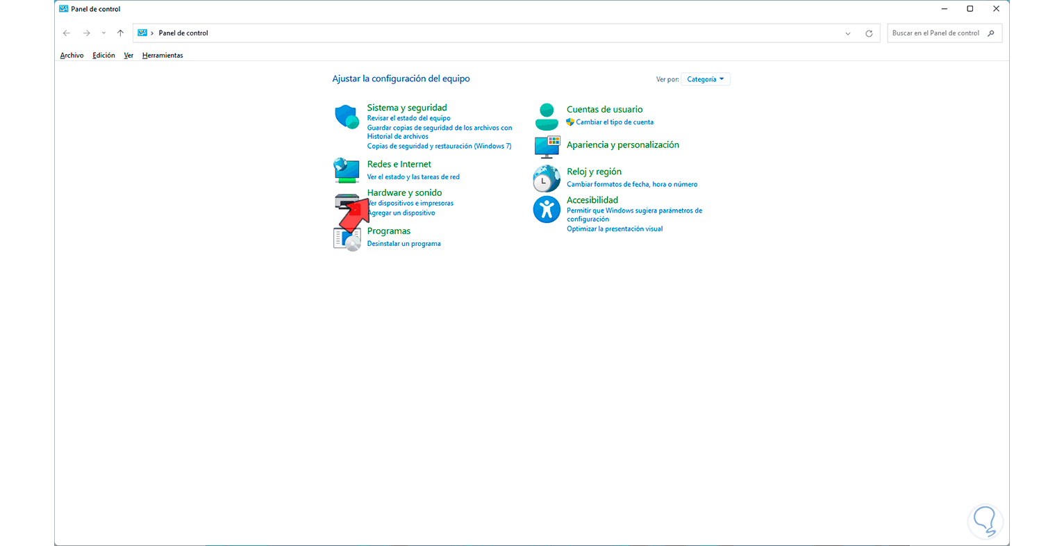Click the Redes e Internet globe icon
The width and height of the screenshot is (1064, 546).
346,169
